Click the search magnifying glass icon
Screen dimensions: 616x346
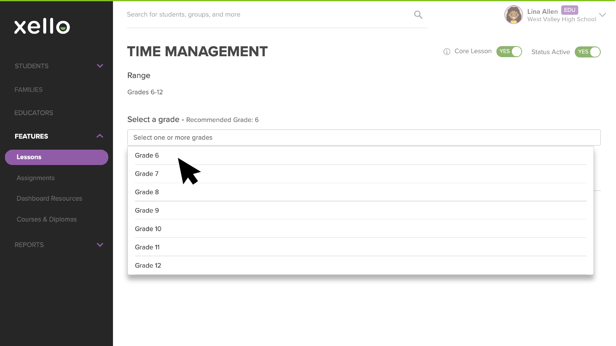click(x=418, y=14)
